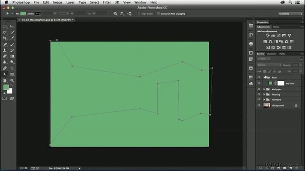Viewport: 305px width, 171px height.
Task: Hide the Background layer
Action: 259,105
